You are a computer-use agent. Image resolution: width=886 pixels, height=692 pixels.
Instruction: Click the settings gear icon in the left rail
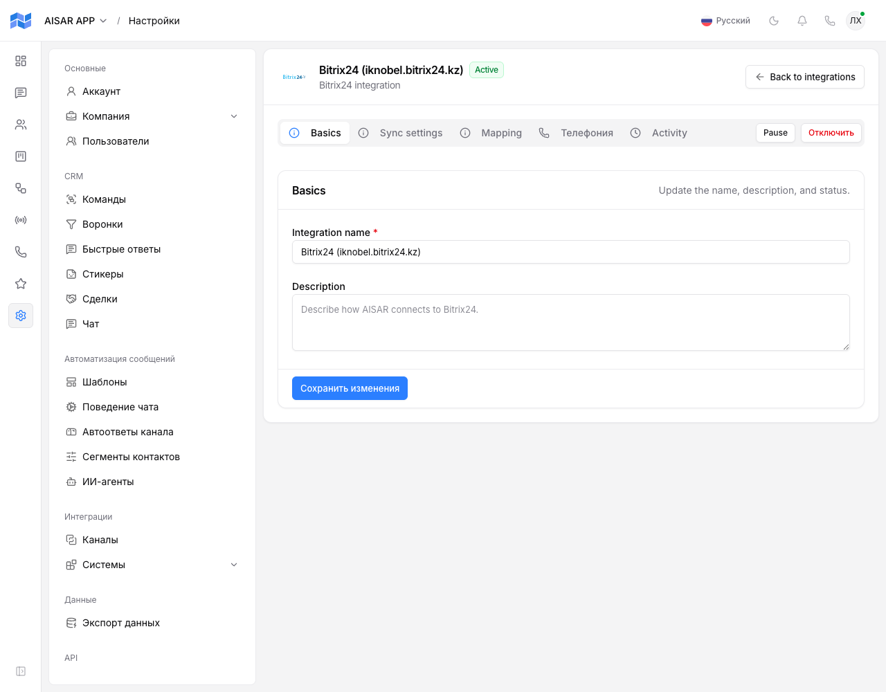coord(21,316)
